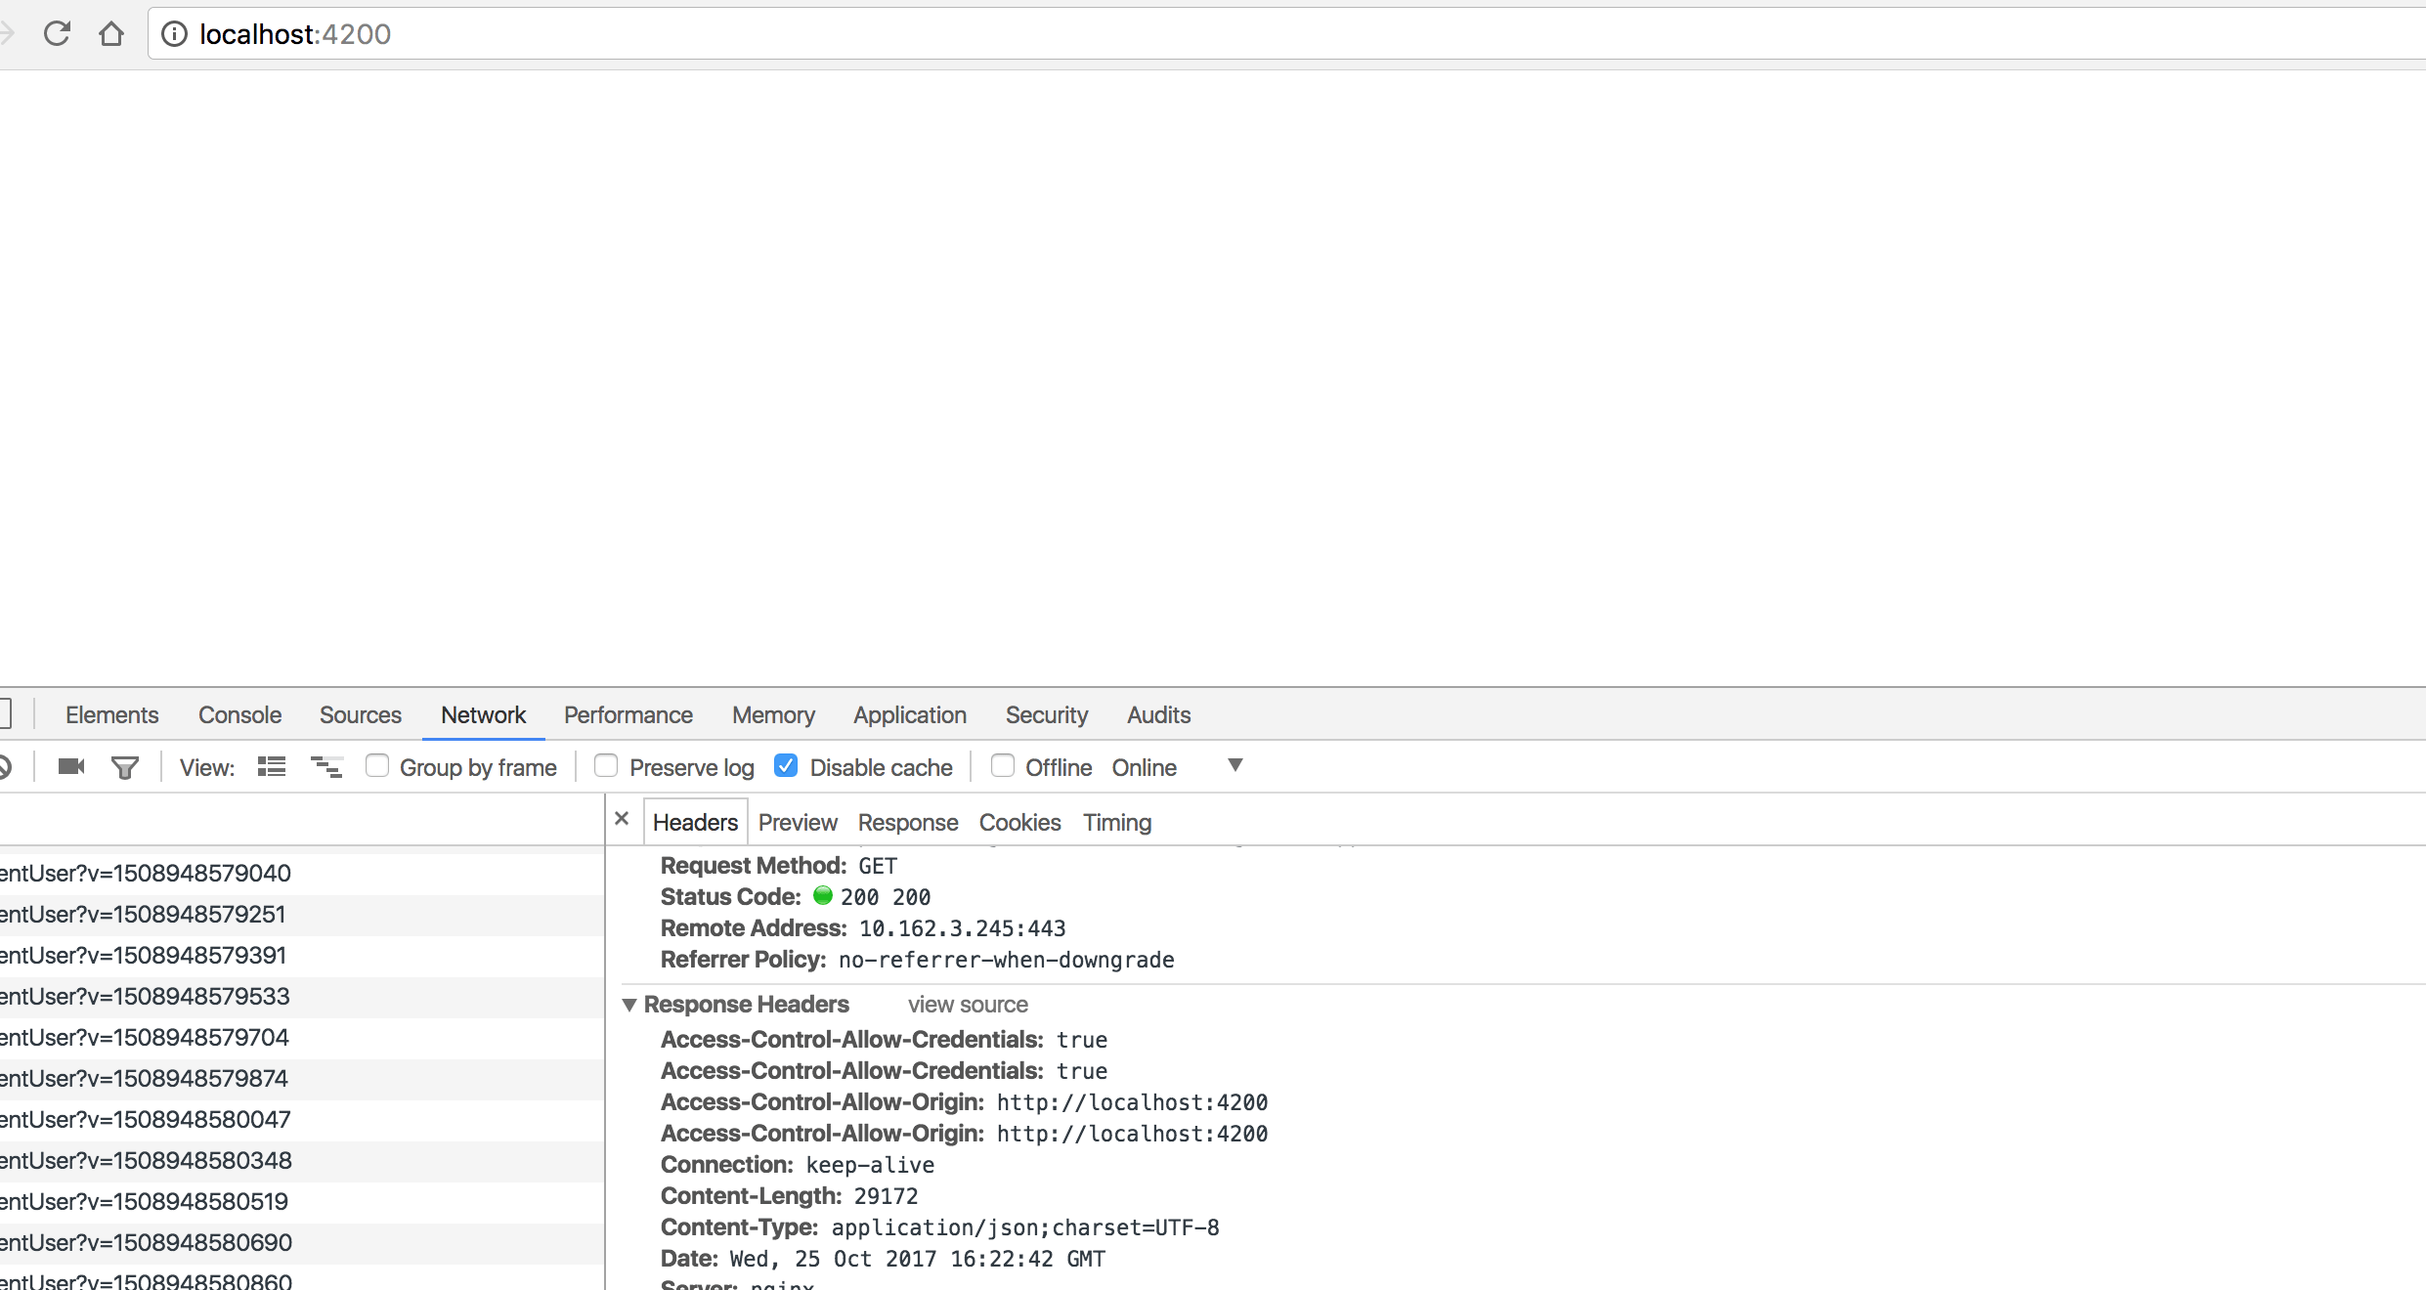
Task: Close the request details panel
Action: coord(622,819)
